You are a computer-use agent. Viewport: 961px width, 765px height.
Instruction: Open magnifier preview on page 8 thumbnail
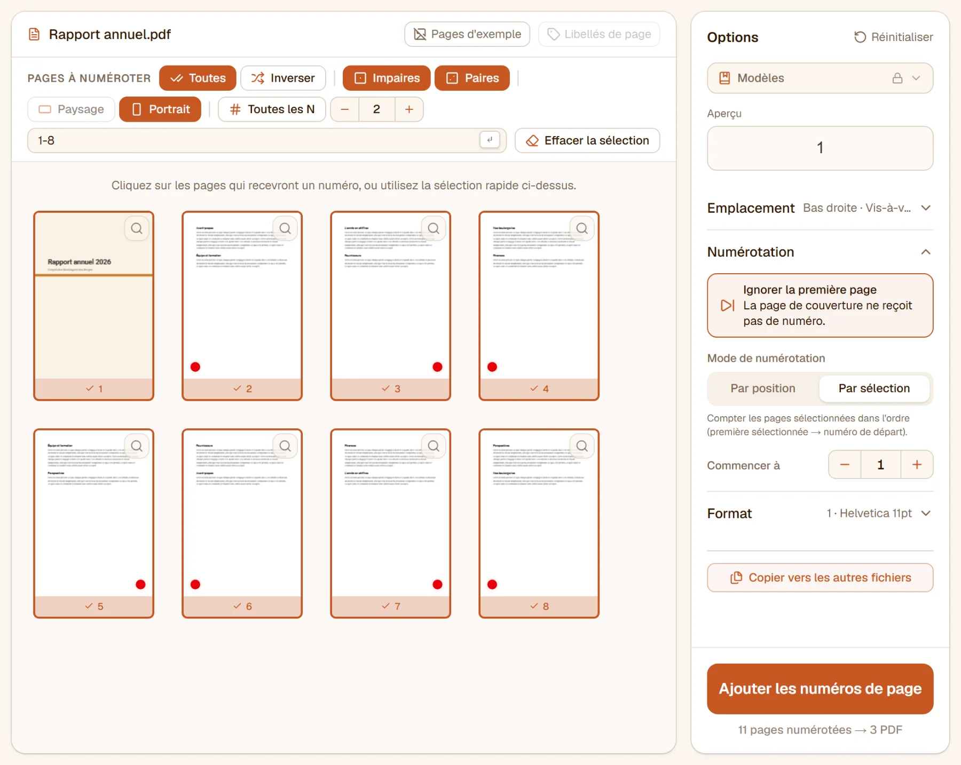582,446
